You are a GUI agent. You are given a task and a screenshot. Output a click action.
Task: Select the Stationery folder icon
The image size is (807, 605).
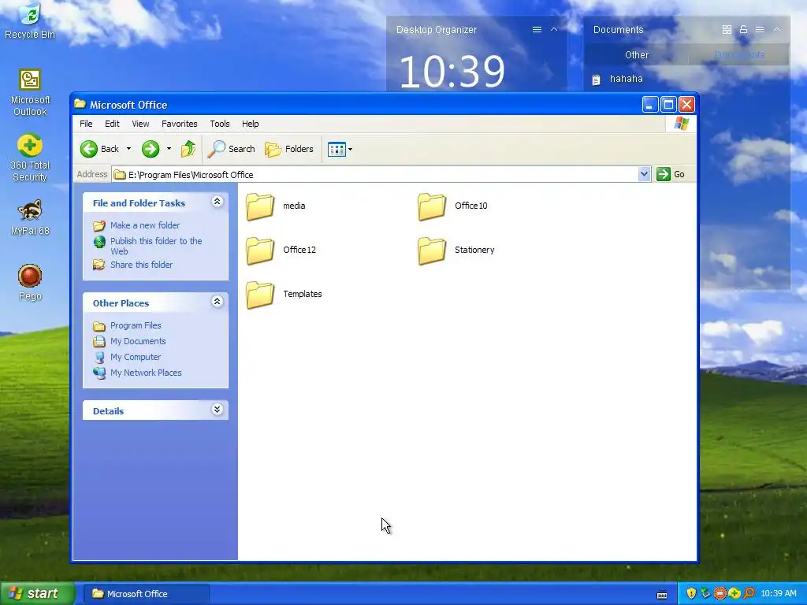[x=432, y=251]
